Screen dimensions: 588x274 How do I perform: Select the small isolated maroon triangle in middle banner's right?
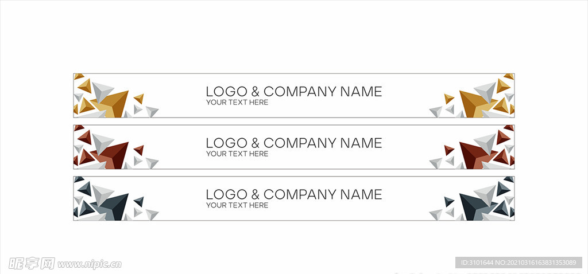(x=448, y=150)
